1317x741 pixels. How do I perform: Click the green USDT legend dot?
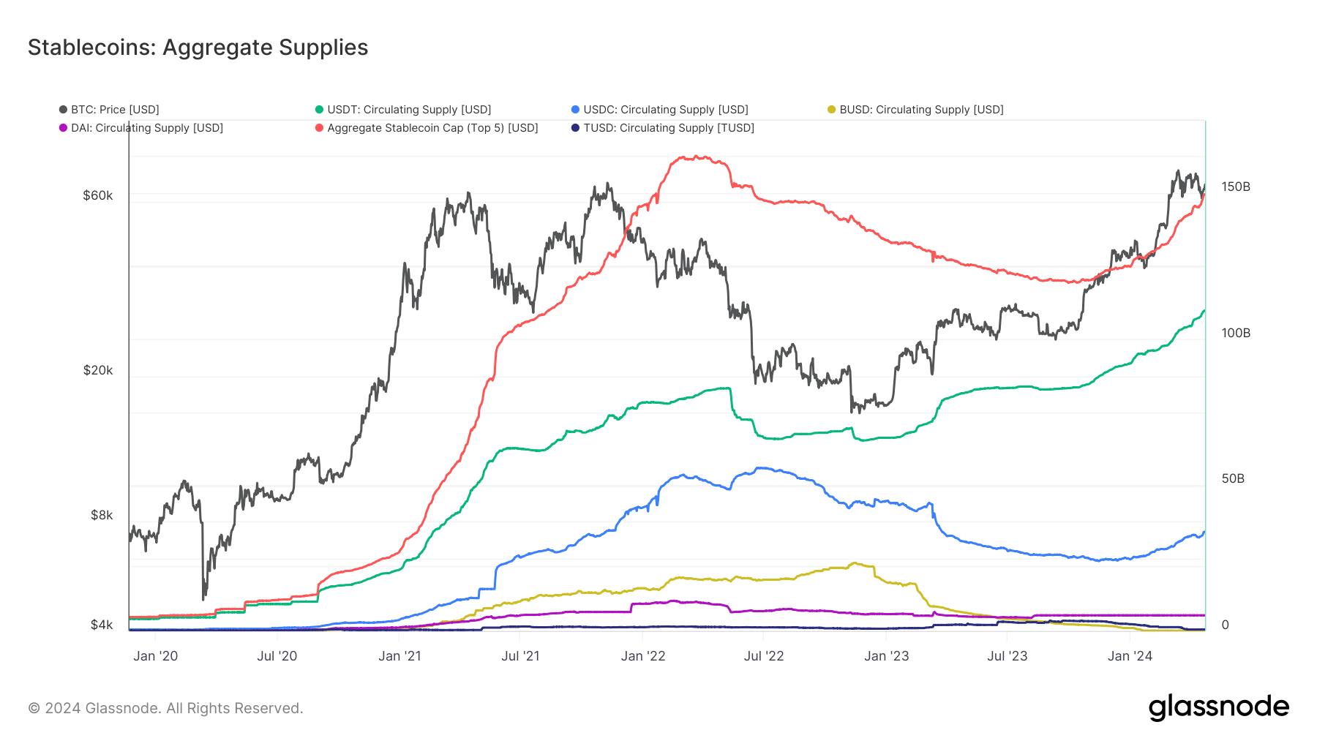[319, 110]
